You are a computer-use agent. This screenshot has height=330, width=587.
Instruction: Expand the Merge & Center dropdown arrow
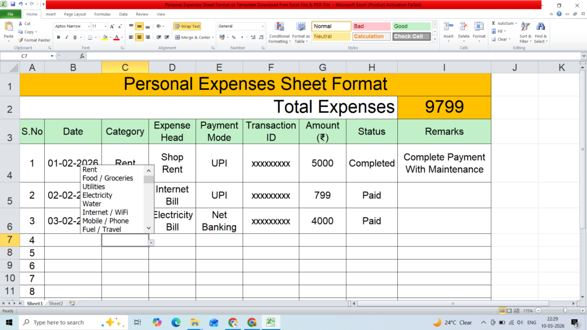click(213, 37)
